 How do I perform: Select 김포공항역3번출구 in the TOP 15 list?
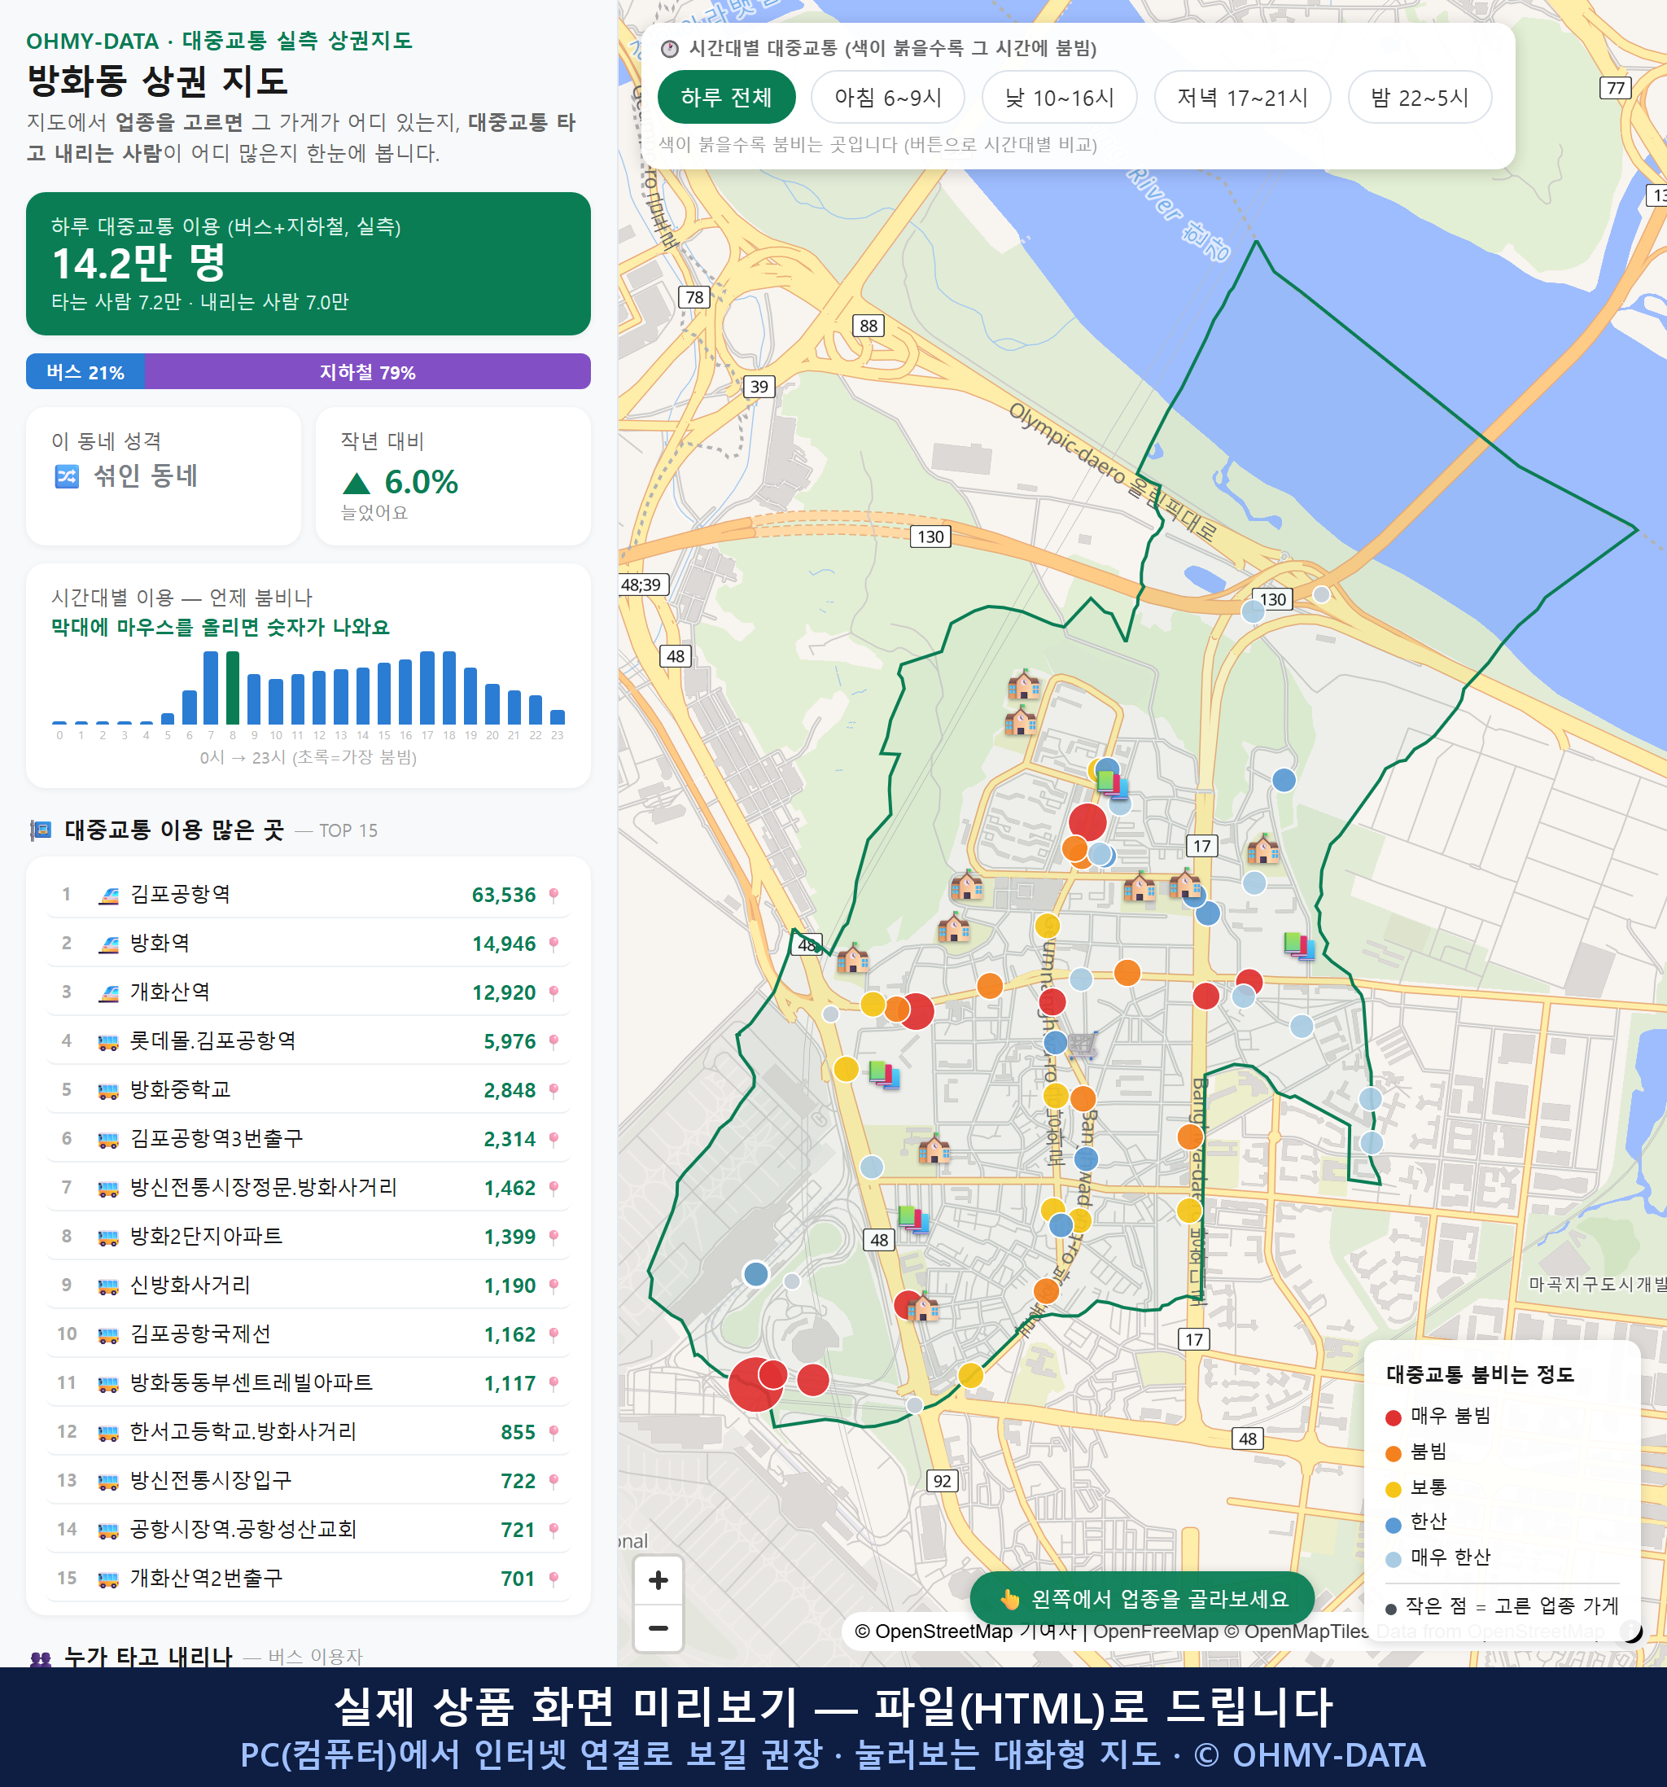tap(308, 1139)
